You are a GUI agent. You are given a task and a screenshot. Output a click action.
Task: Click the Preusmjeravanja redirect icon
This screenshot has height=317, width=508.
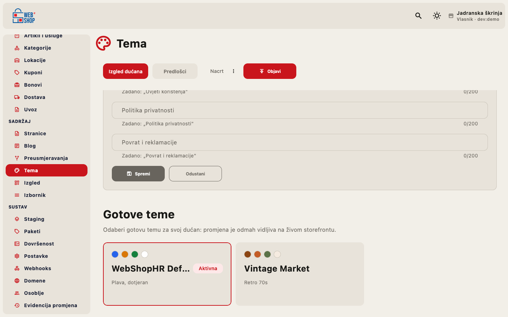coord(17,158)
